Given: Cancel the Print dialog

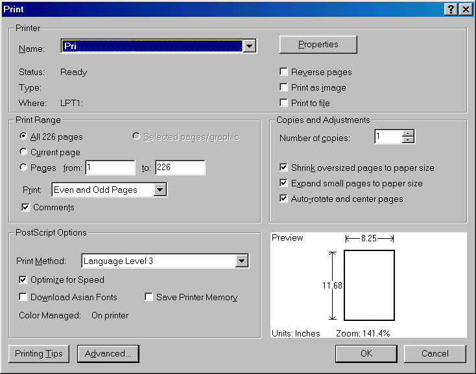Looking at the screenshot, I should click(435, 354).
